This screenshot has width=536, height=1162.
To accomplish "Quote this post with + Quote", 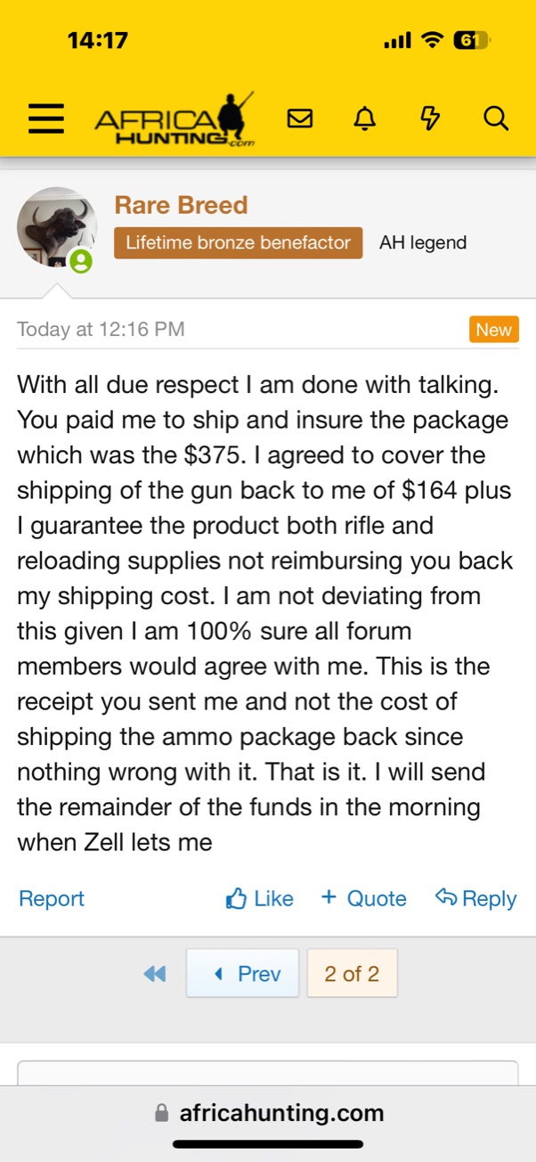I will (363, 898).
